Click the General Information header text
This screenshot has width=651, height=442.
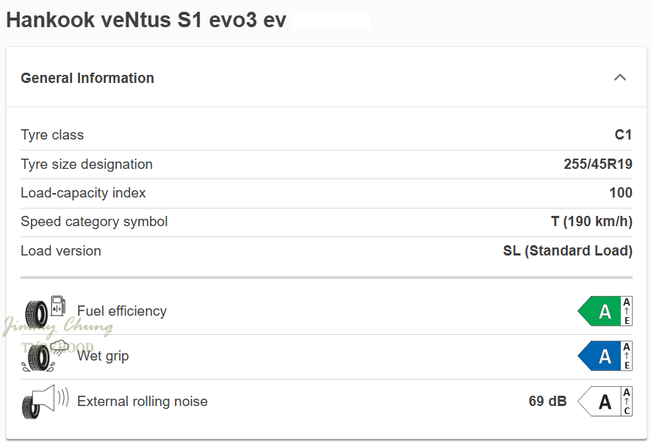87,78
